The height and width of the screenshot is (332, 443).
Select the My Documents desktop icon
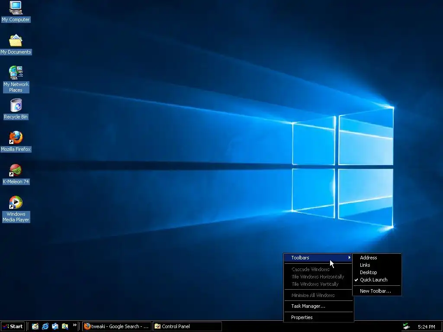16,45
